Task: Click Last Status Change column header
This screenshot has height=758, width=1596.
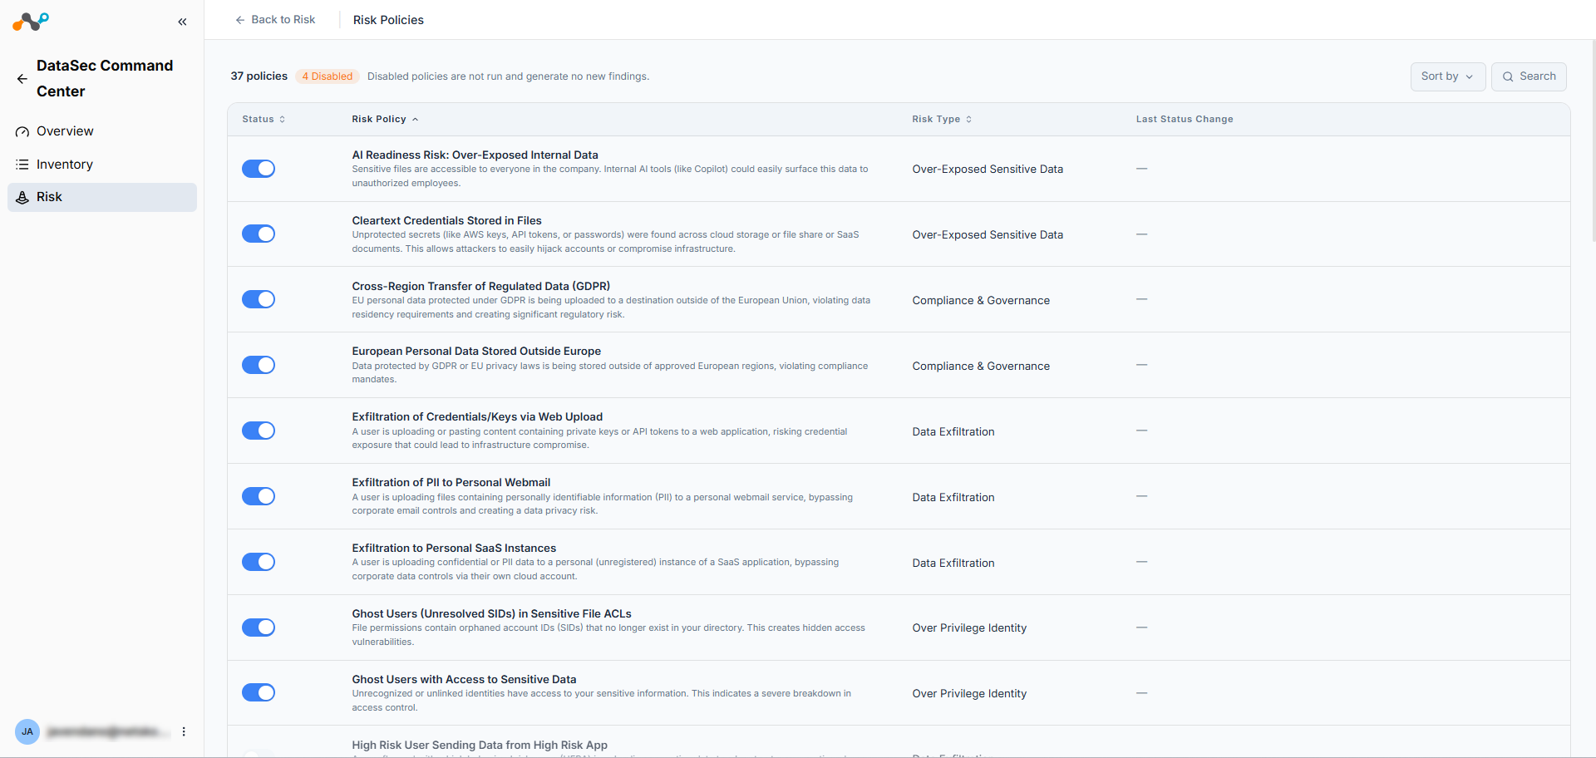Action: click(x=1185, y=120)
